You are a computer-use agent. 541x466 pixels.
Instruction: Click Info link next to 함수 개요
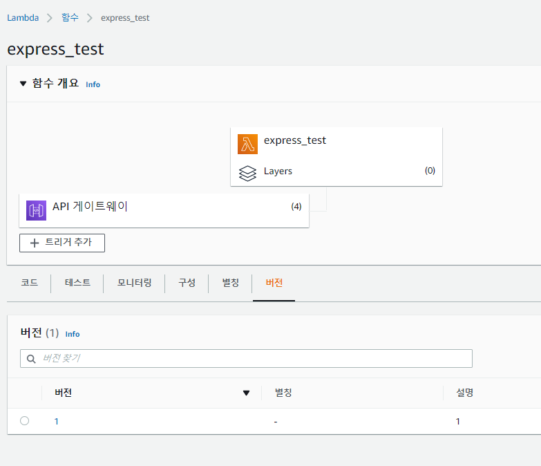[93, 84]
